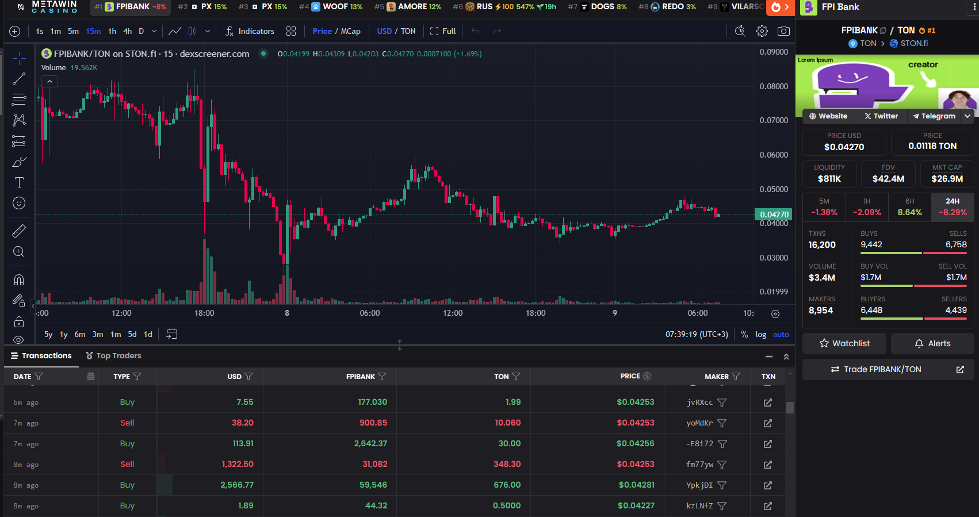Set chart interval to 5m
Image resolution: width=979 pixels, height=517 pixels.
click(x=73, y=31)
